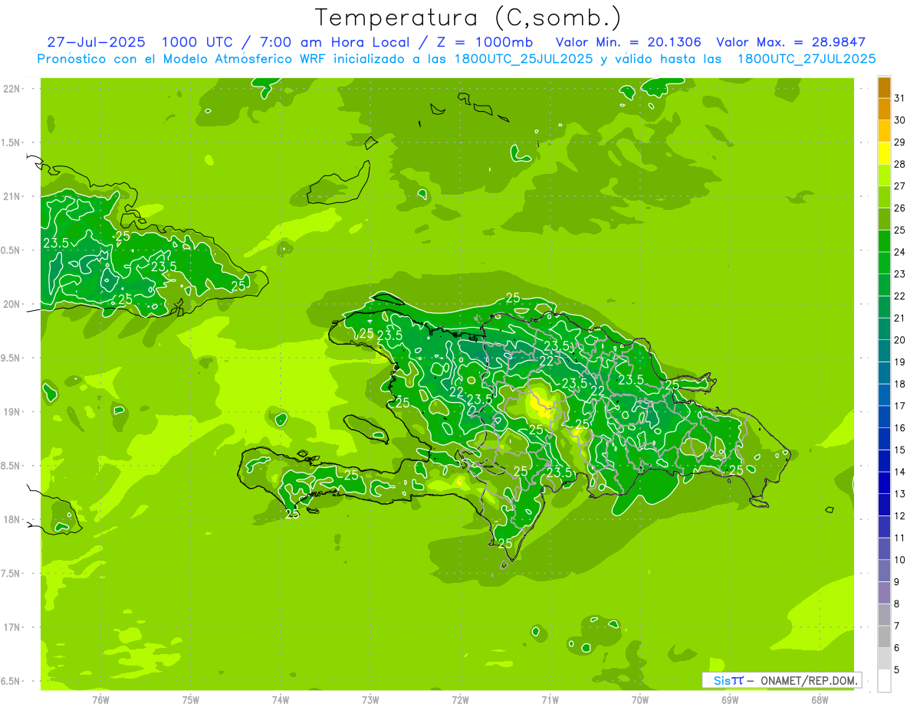Click the "74W" longitude label

[281, 699]
